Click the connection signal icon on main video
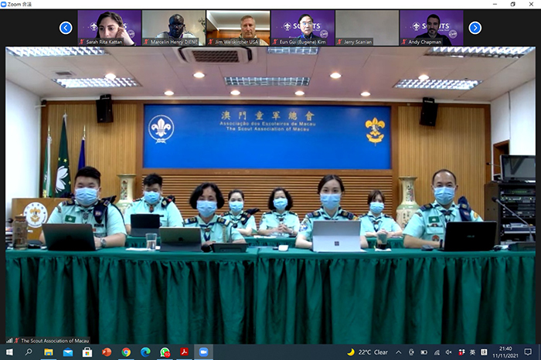This screenshot has width=541, height=360. click(9, 341)
